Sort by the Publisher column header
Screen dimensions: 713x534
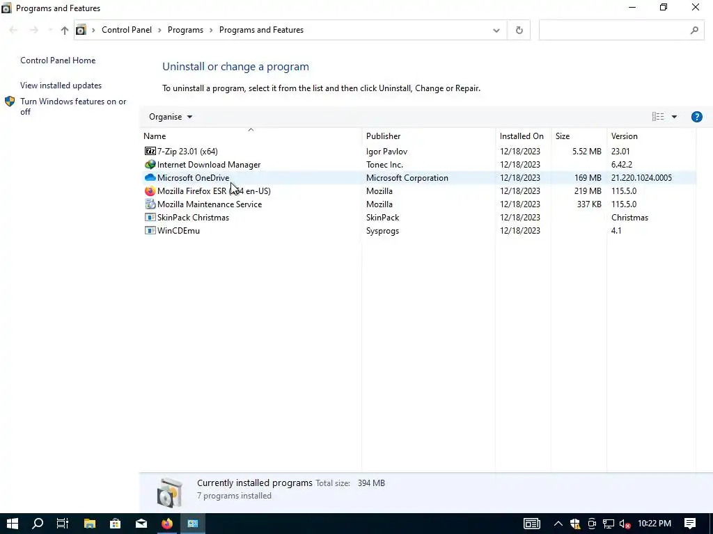click(428, 136)
